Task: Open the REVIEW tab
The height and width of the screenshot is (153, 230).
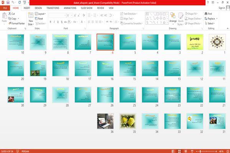Action: click(100, 8)
